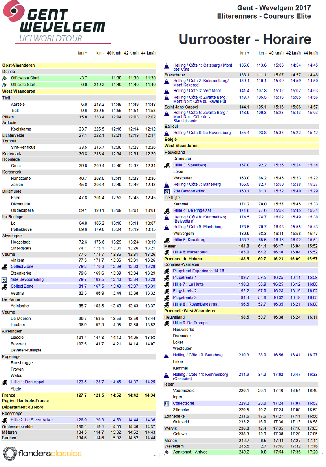Image resolution: width=326 pixels, height=467 pixels.
Task: Click the finish flag icon beside Aankomst - Arrivee
Action: [x=167, y=452]
